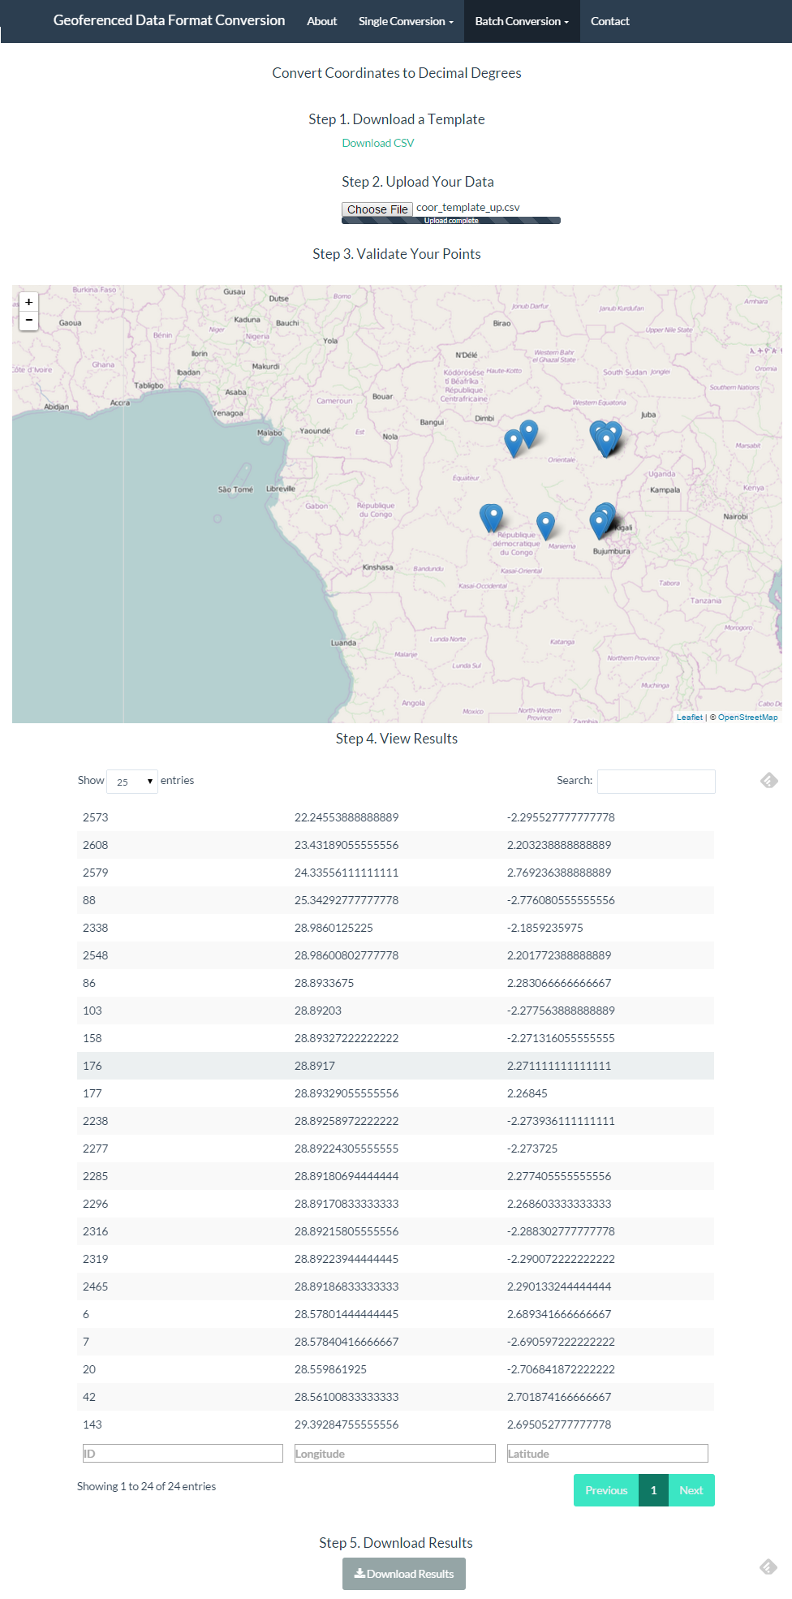This screenshot has width=792, height=1599.
Task: Go to the About page
Action: [321, 21]
